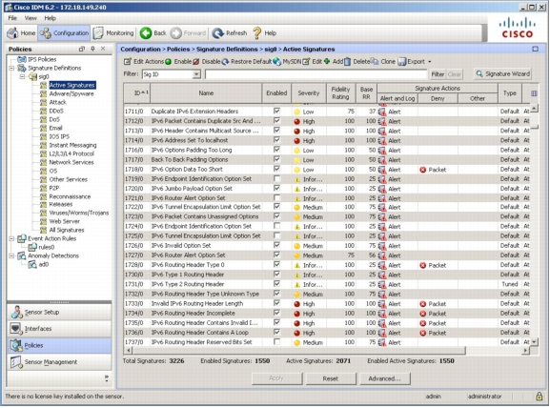The height and width of the screenshot is (408, 550).
Task: Click the Edit signature icon
Action: [x=306, y=62]
